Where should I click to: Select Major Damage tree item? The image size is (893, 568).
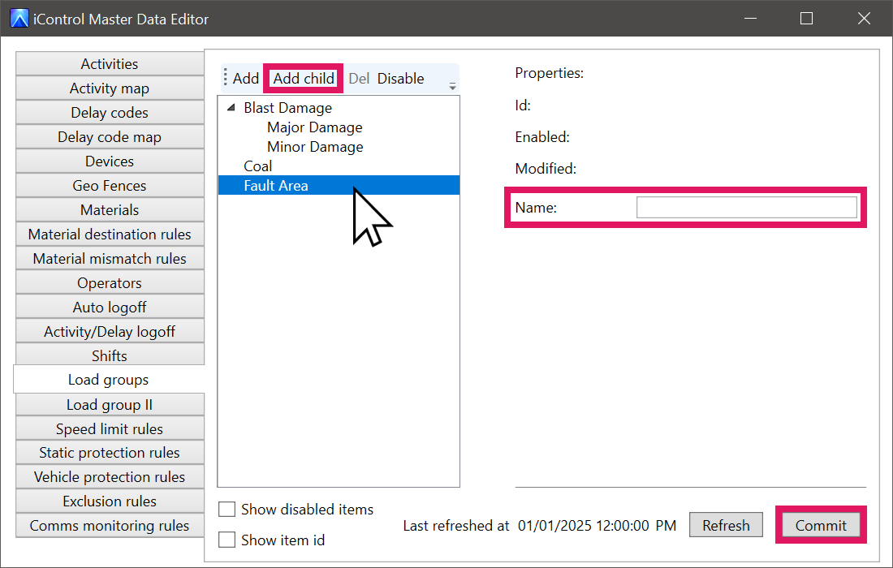314,127
